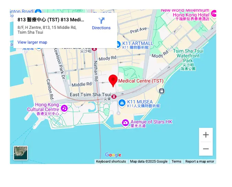Click the Canton Road shopping icon at top
The width and height of the screenshot is (232, 187).
click(38, 12)
